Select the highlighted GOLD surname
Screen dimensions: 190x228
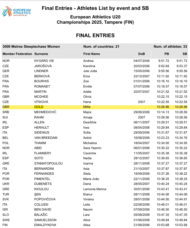click(x=39, y=107)
